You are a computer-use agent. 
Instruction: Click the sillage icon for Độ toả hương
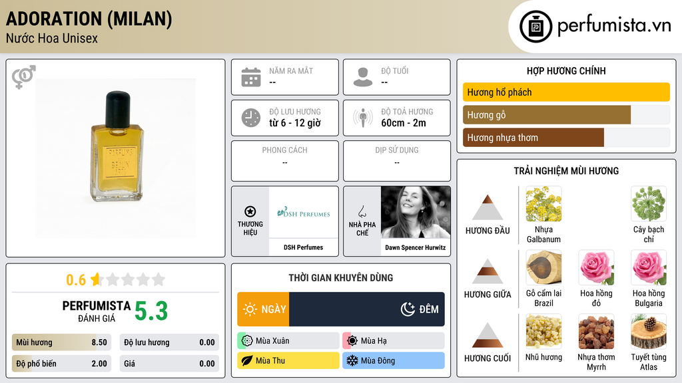(x=363, y=118)
